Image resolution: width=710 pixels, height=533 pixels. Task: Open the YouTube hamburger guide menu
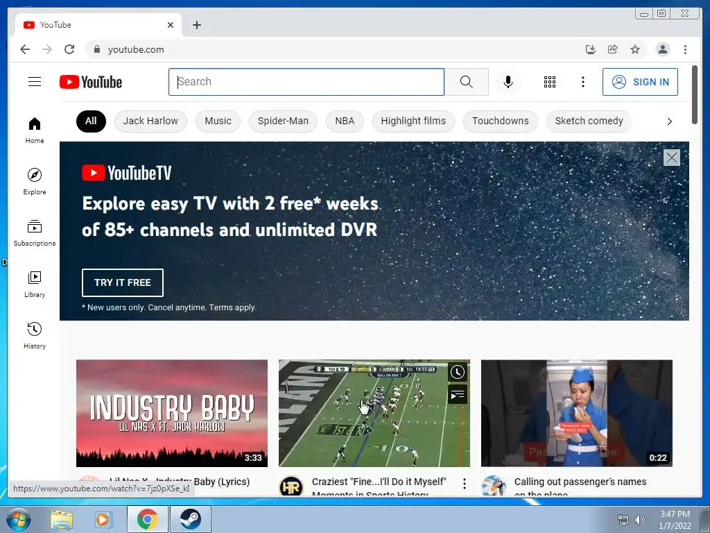click(x=35, y=82)
